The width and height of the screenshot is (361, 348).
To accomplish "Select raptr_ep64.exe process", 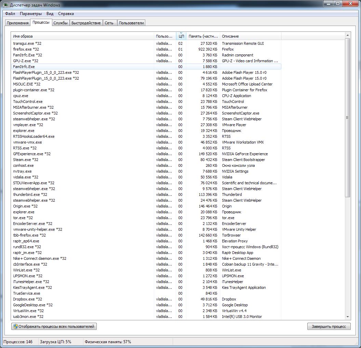I will click(146, 241).
